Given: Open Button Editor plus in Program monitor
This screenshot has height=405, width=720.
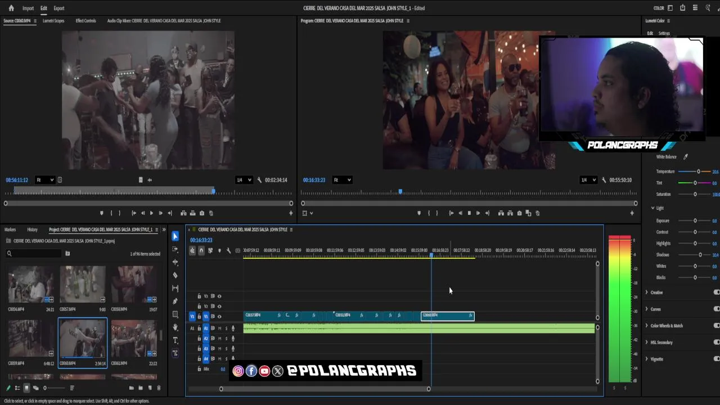Looking at the screenshot, I should coord(632,213).
